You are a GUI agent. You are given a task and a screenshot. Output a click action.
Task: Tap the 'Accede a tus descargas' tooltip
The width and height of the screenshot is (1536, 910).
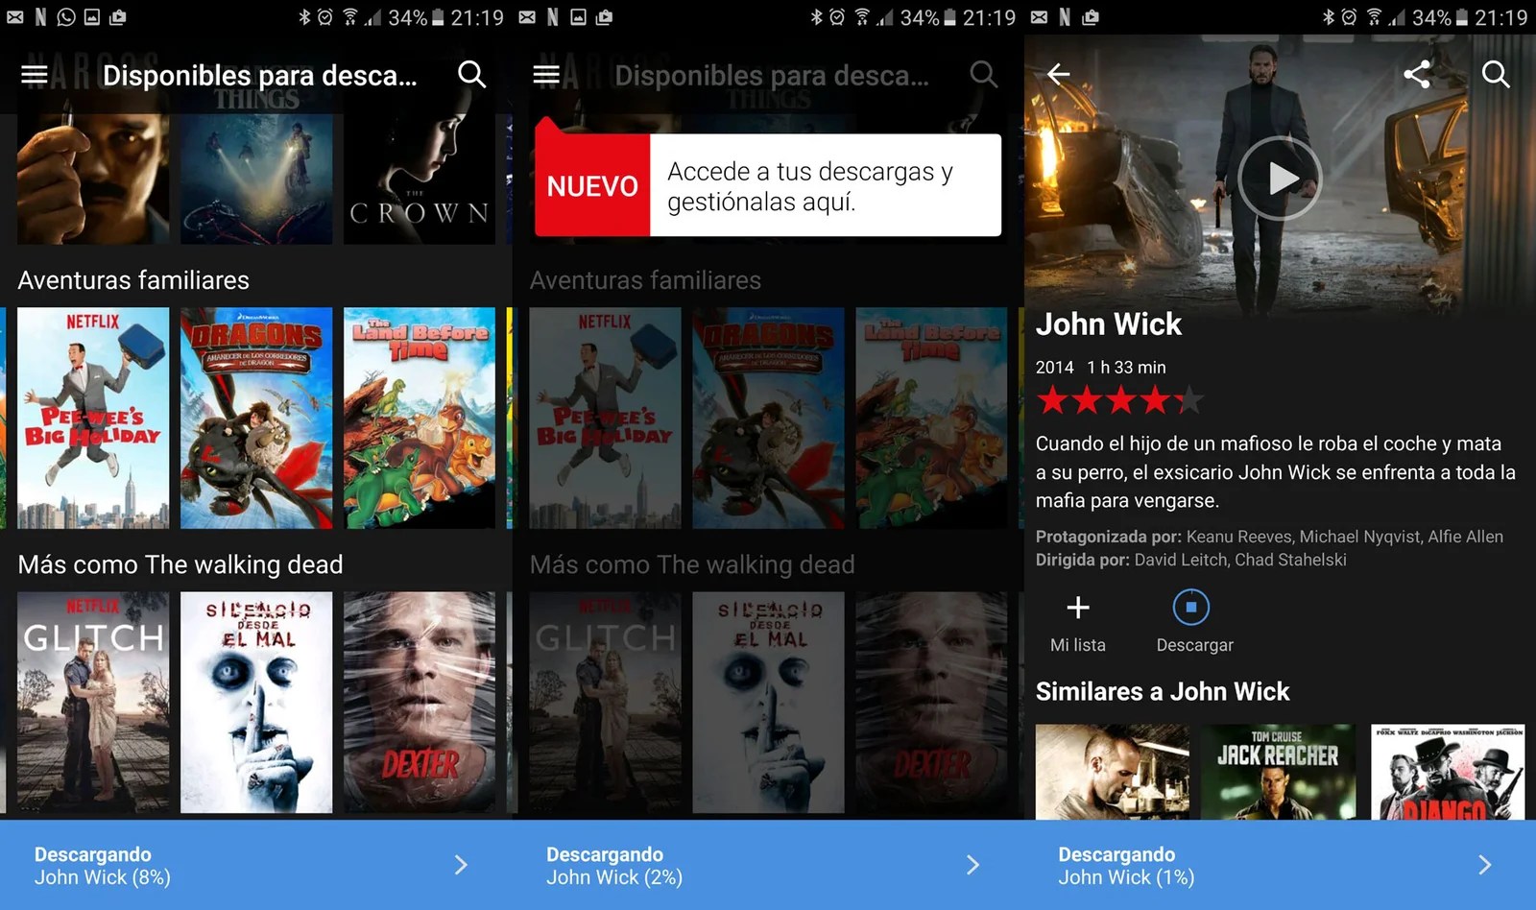[x=826, y=185]
